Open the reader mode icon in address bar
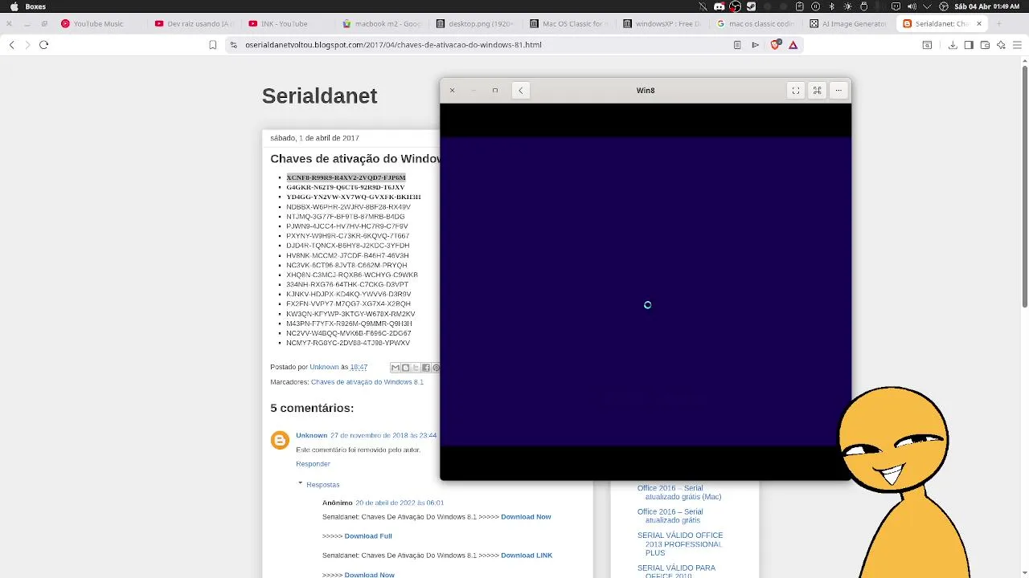The image size is (1029, 578). point(737,45)
